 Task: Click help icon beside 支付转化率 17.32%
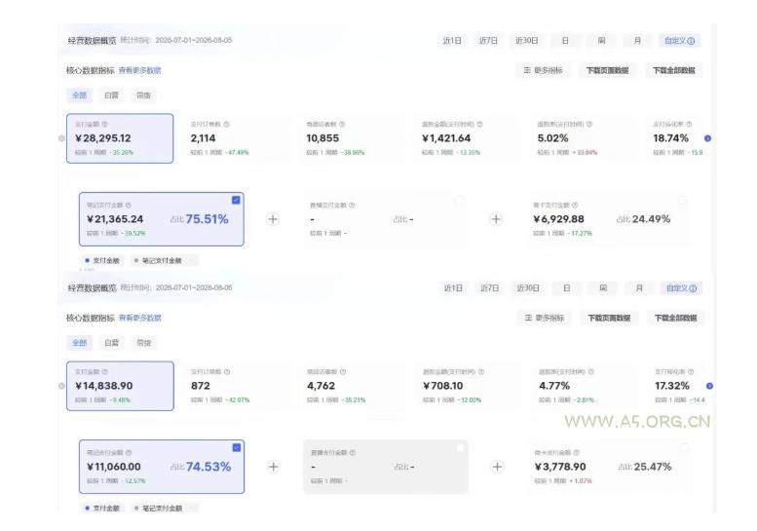pos(692,372)
